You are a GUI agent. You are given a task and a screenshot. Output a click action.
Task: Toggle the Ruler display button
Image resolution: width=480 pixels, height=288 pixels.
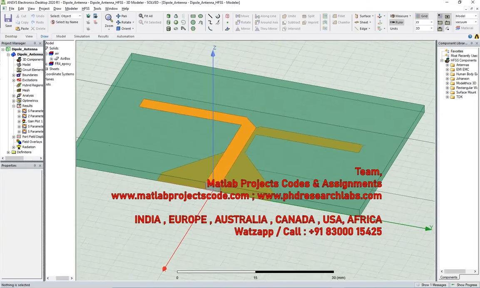pyautogui.click(x=397, y=23)
